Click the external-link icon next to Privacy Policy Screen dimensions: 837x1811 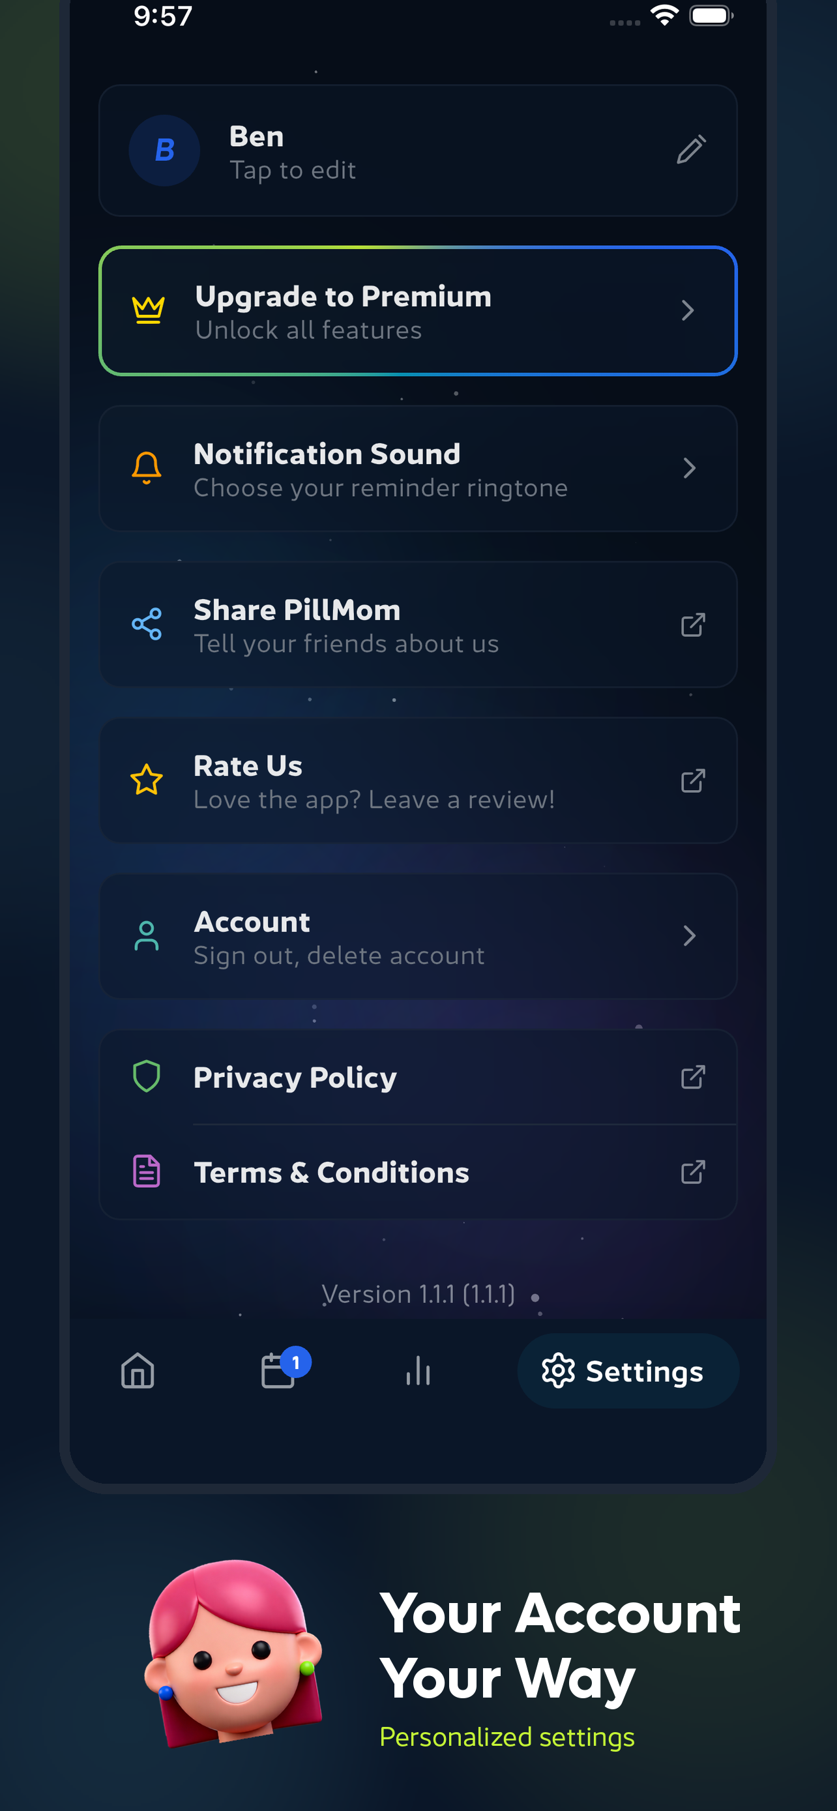click(692, 1076)
